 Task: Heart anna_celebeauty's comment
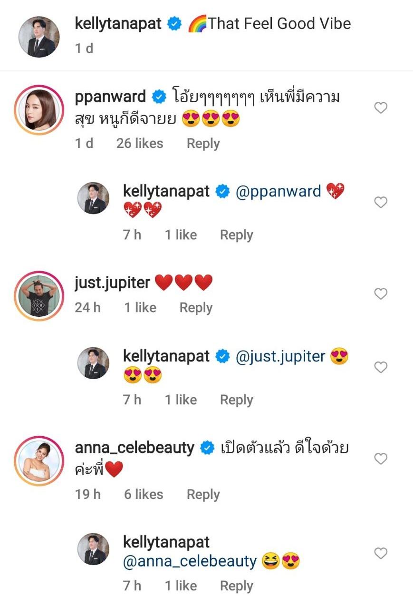[381, 459]
